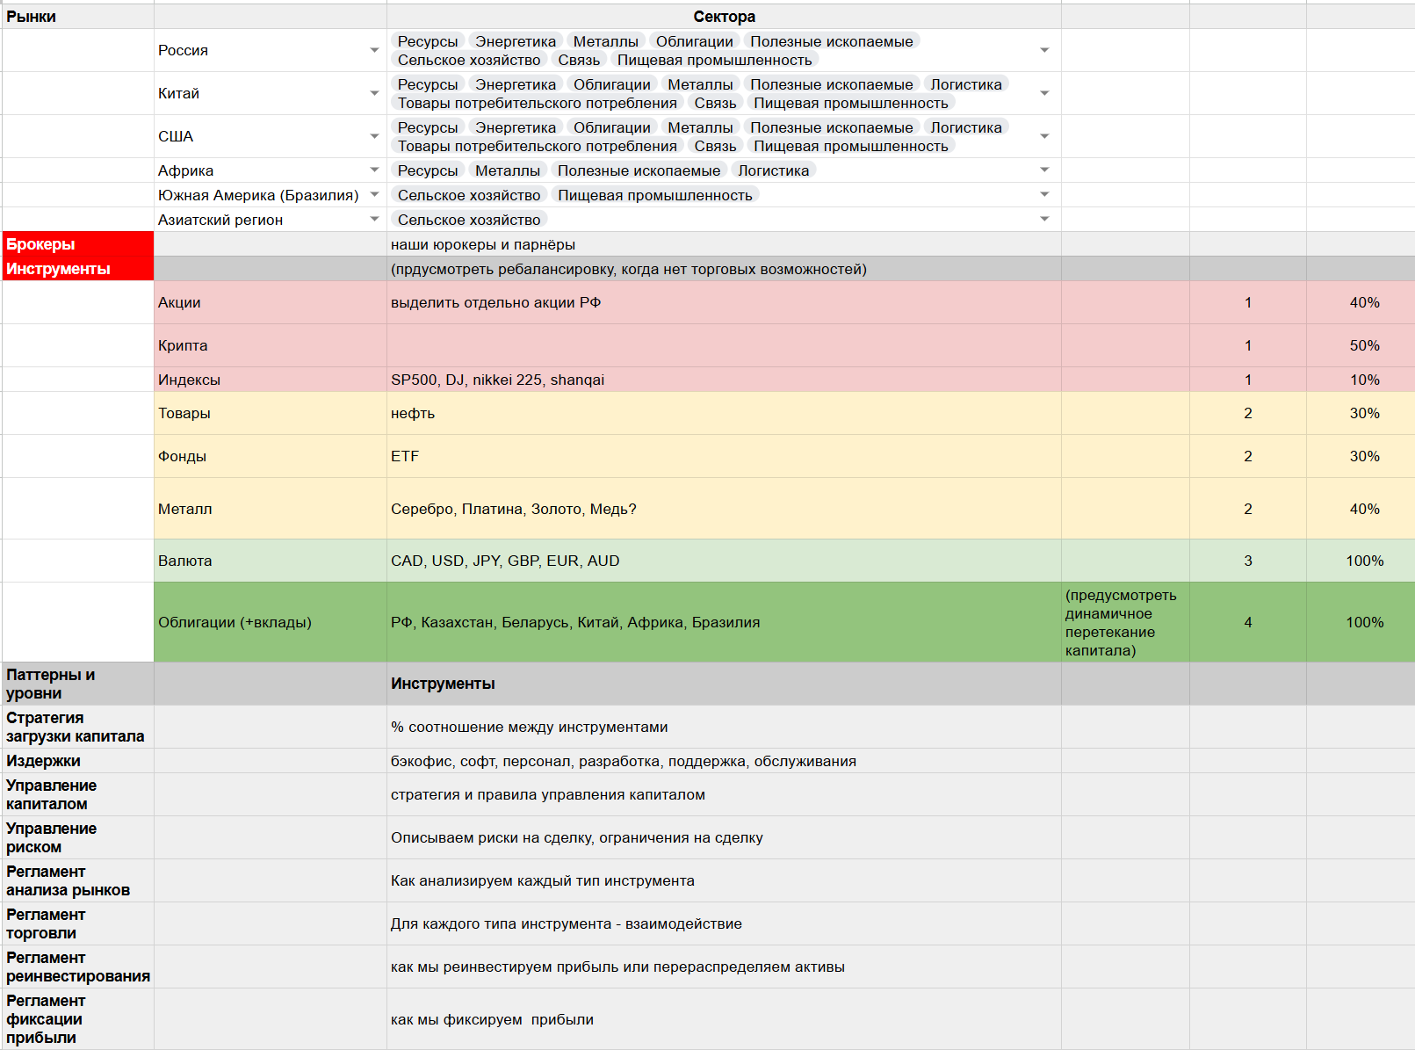Select the cell containing SP500, DJ, nikkei 225
1415x1050 pixels.
click(x=723, y=380)
